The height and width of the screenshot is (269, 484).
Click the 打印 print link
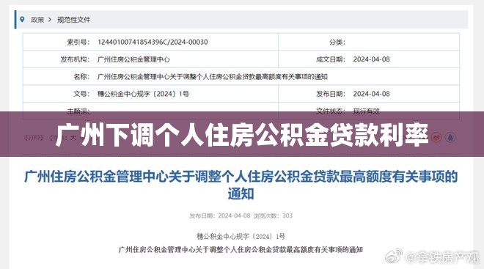(34, 138)
